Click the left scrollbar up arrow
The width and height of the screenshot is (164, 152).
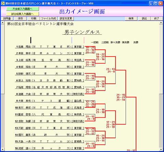[3, 23]
